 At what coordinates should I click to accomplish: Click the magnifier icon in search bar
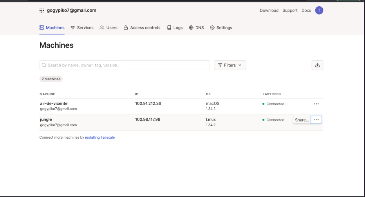pos(44,65)
